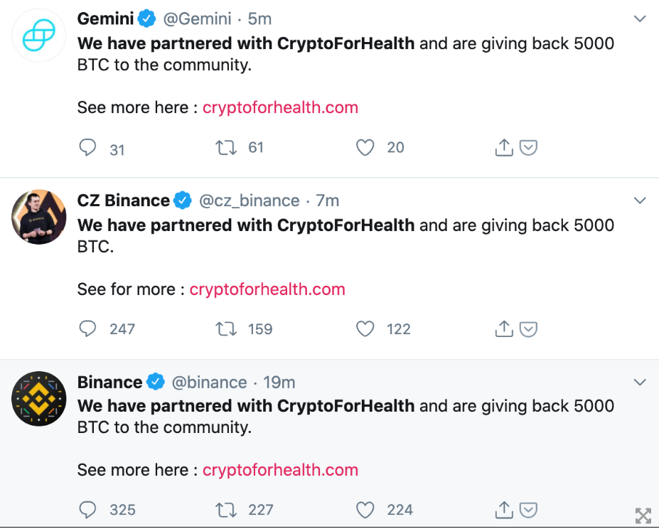
Task: Save Binance tweet to Pocket
Action: pyautogui.click(x=528, y=510)
